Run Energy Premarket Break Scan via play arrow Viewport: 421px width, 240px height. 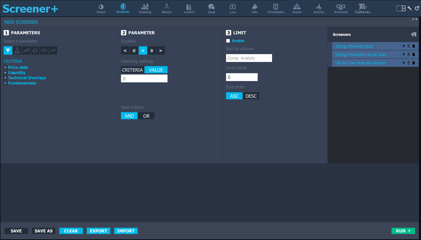tap(404, 55)
